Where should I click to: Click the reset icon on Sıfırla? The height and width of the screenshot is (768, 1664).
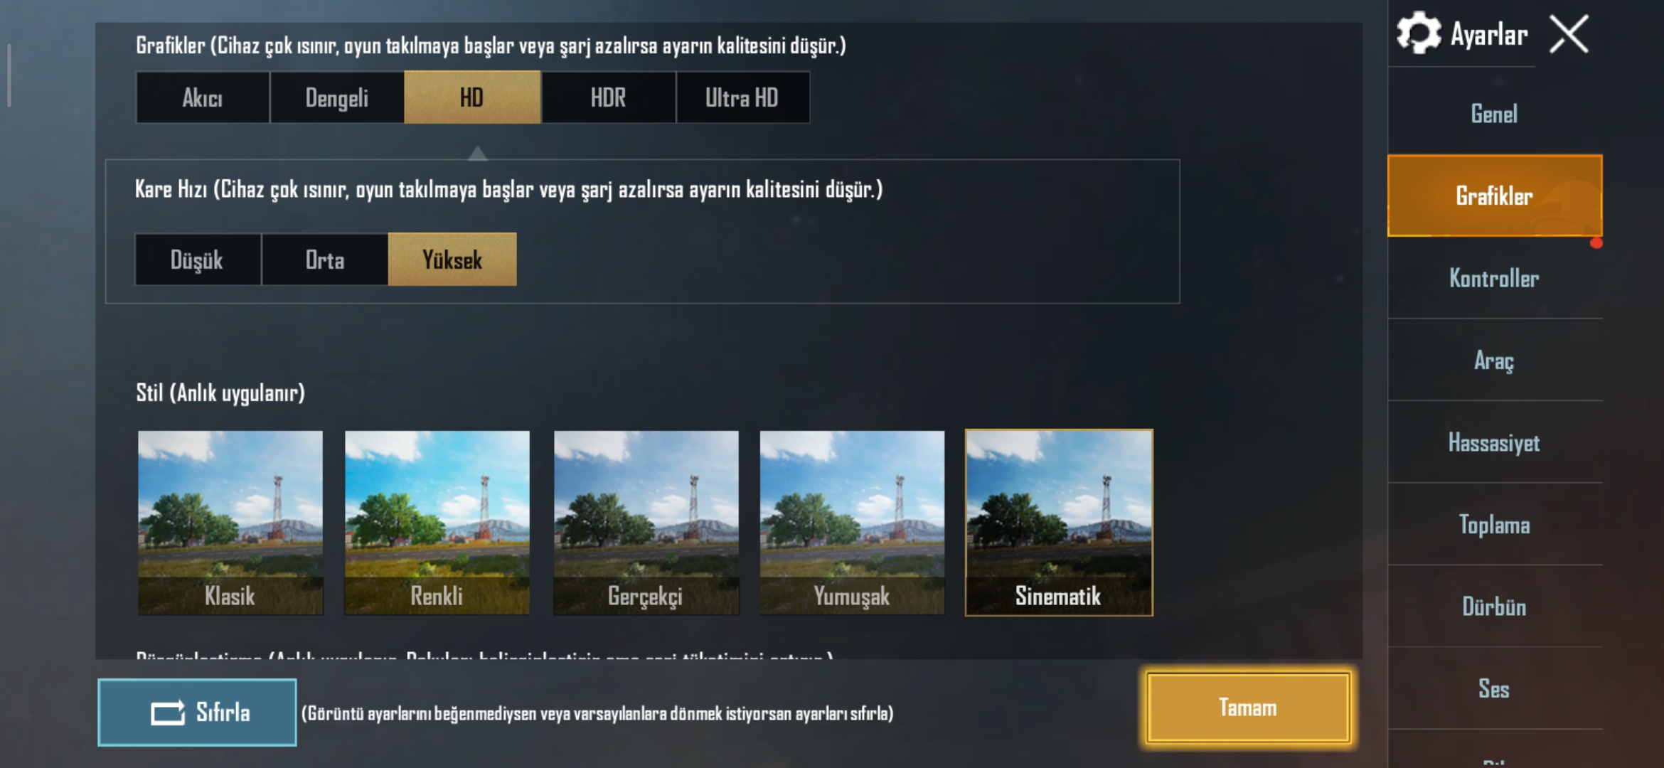168,713
